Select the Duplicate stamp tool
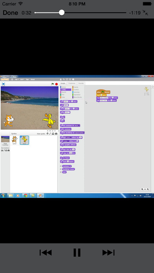 (60, 79)
